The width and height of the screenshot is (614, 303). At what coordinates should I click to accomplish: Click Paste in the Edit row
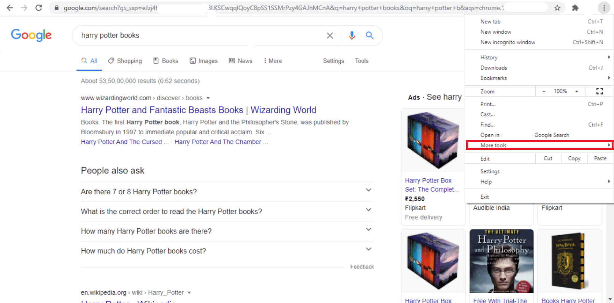[x=600, y=159]
